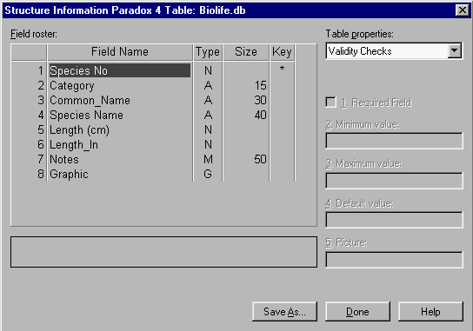
Task: Click type G of Graphic field
Action: [208, 174]
